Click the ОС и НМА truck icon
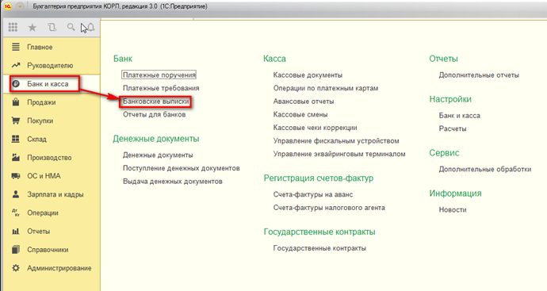 (16, 176)
